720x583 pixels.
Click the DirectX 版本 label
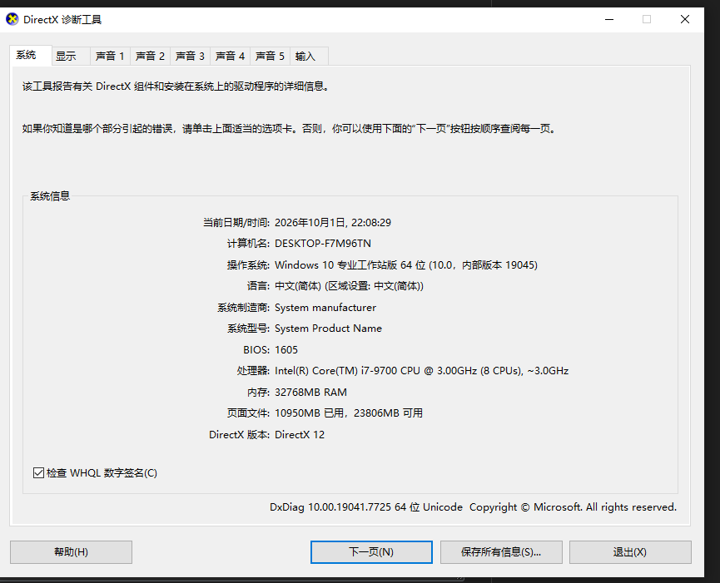click(239, 435)
